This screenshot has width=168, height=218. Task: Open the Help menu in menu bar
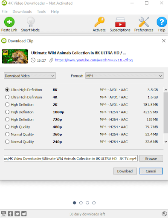coord(55,11)
